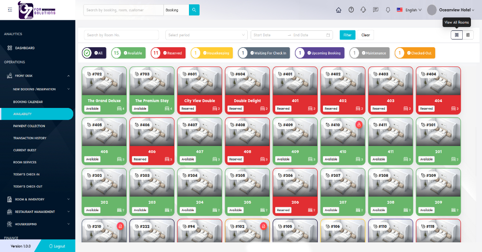482x252 pixels.
Task: Toggle the Housekeeping status filter
Action: pyautogui.click(x=212, y=53)
